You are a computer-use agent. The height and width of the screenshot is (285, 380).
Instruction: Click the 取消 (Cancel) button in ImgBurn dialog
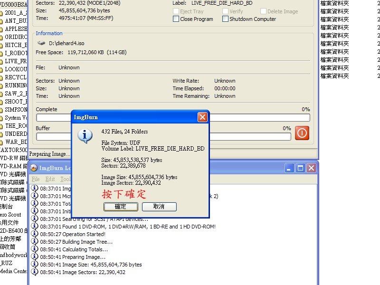159,207
